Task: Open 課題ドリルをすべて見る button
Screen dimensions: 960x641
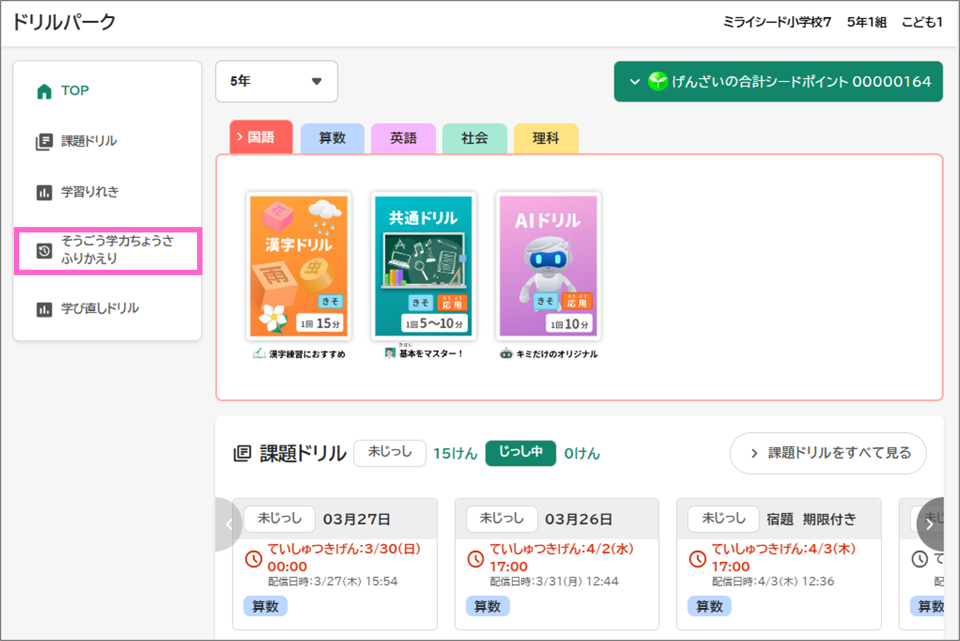Action: (828, 453)
